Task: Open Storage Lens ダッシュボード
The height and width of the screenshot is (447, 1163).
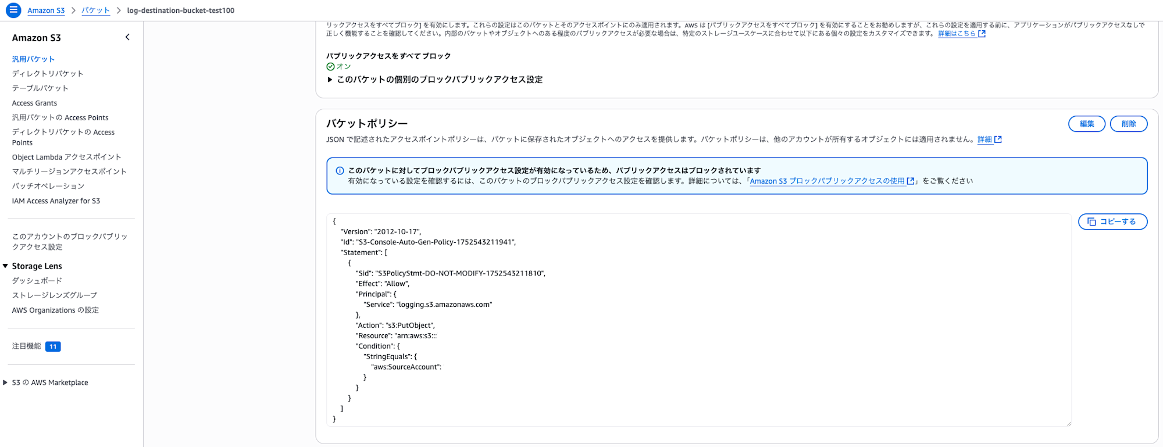Action: tap(37, 281)
